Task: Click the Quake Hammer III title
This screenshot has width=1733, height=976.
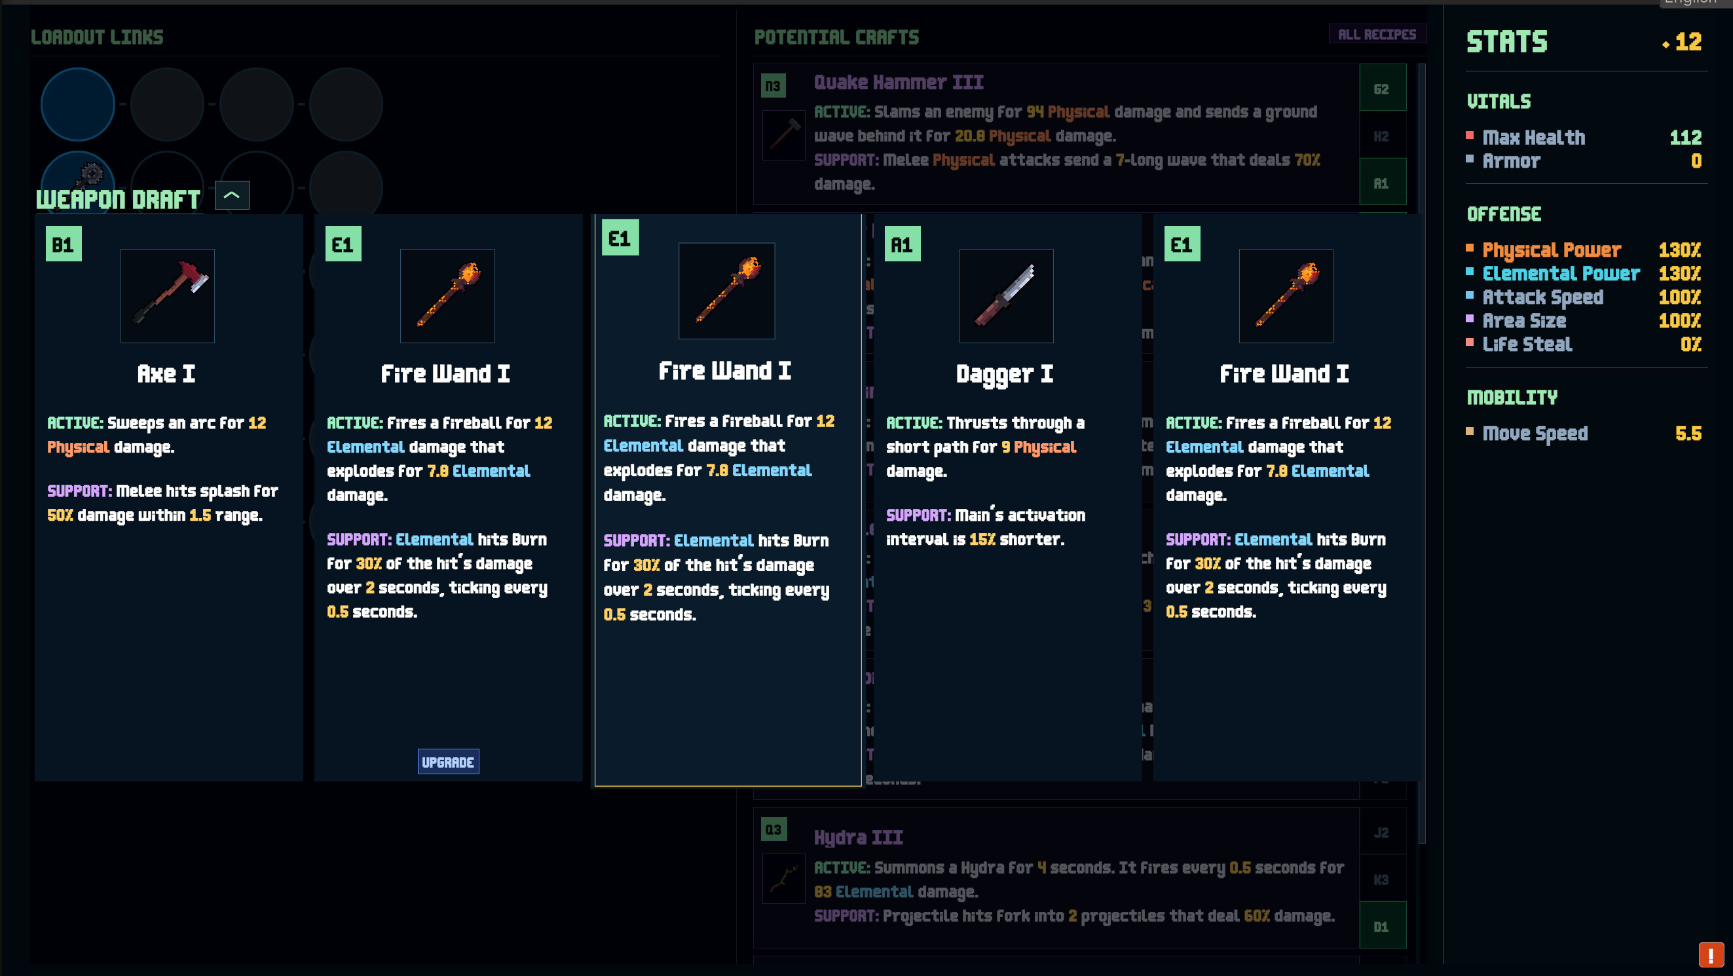Action: tap(899, 82)
